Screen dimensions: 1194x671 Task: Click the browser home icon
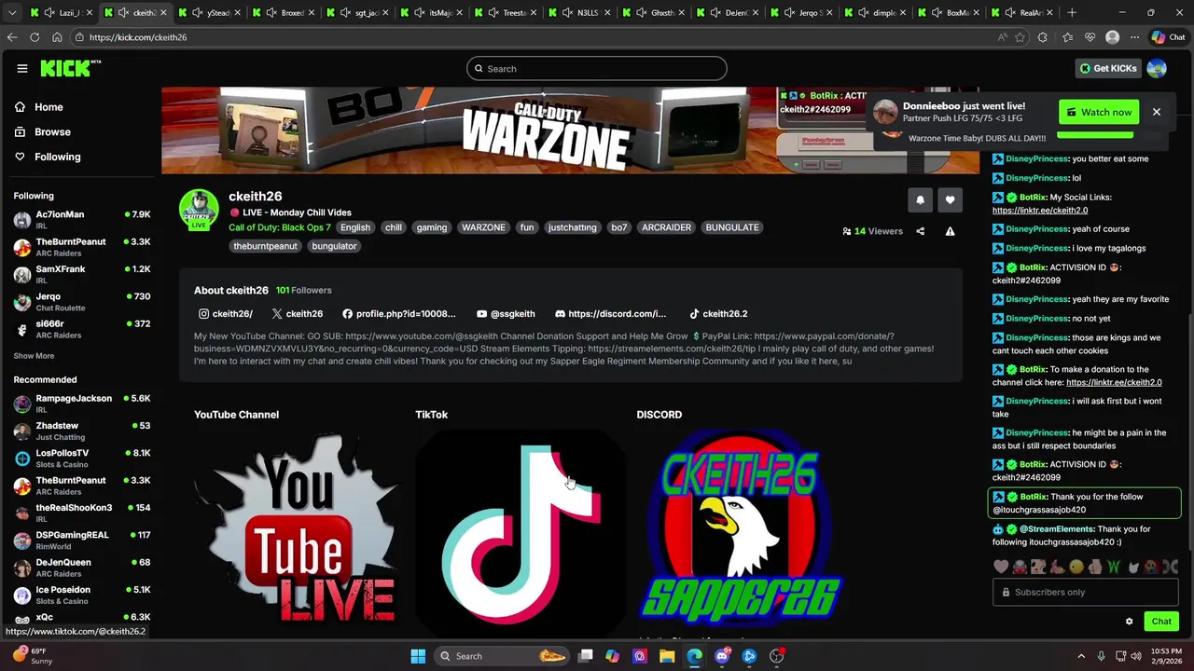(x=57, y=37)
